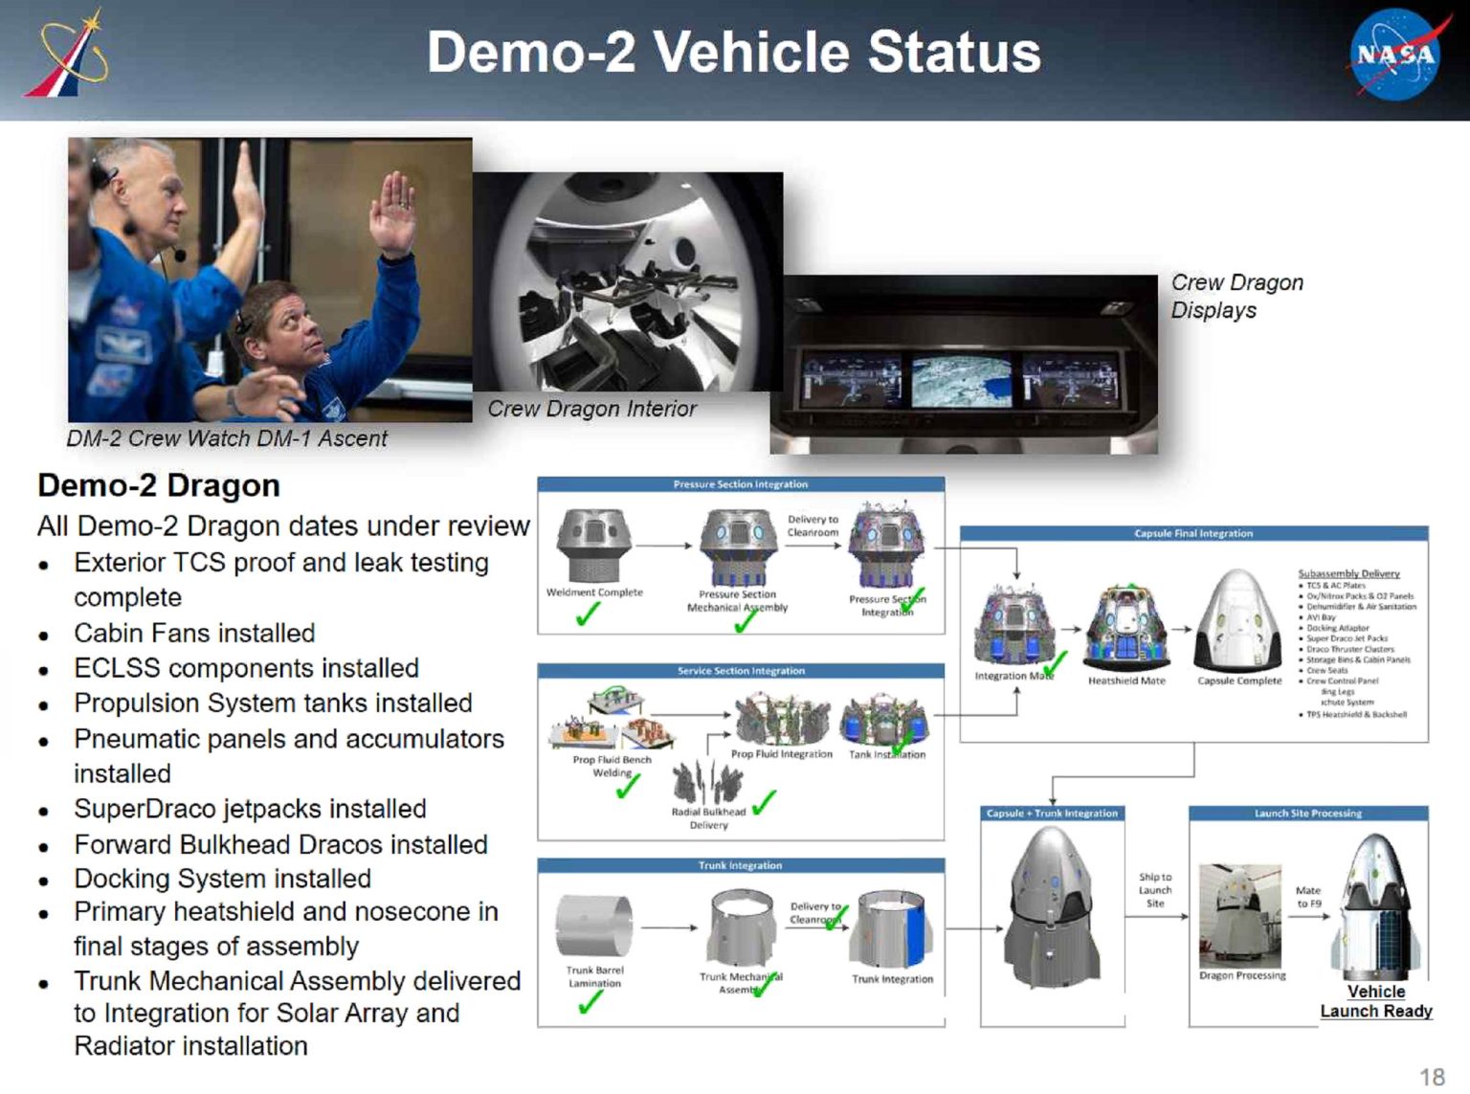The width and height of the screenshot is (1470, 1094).
Task: Click the Dragon Processing photo
Action: pyautogui.click(x=1240, y=916)
